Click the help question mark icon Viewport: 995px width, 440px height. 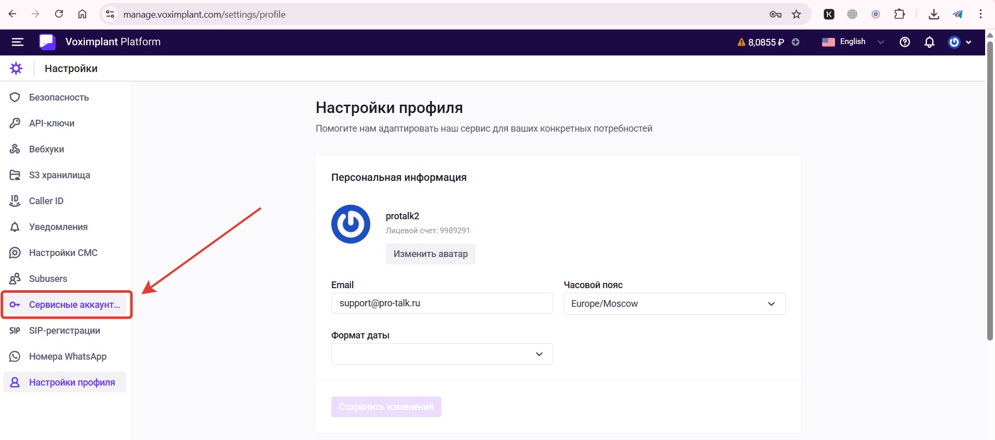tap(905, 42)
